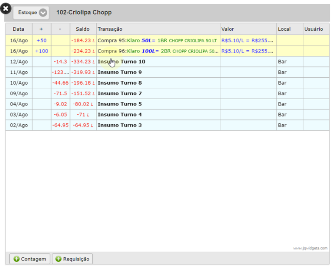Viewport: 334px width, 279px height.
Task: Click the -151.52 L saldo cell
Action: pyautogui.click(x=83, y=93)
